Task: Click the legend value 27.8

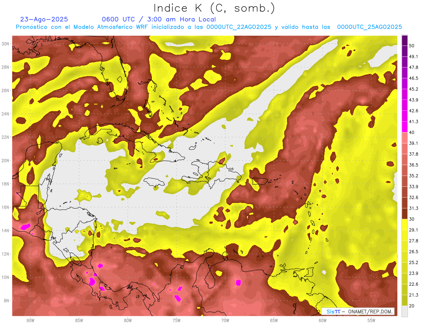Action: coord(414,241)
